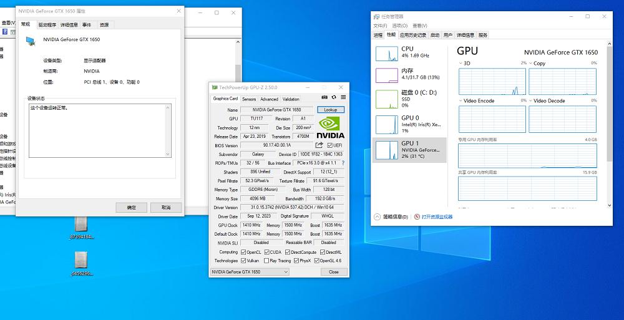Toggle the CUDA checkbox
The image size is (624, 320).
[266, 252]
